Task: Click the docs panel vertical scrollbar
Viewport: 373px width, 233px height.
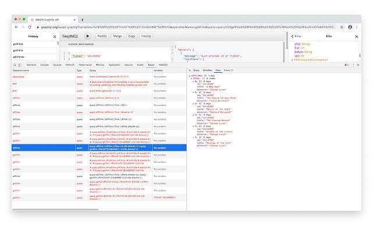Action: [x=360, y=55]
